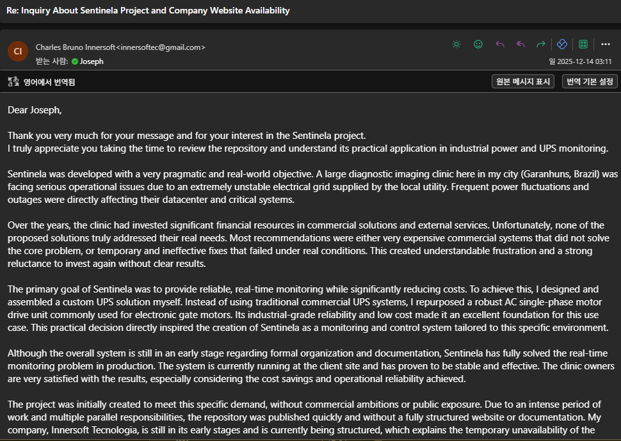Screen dimensions: 621x441
Task: Click sender name Charles Bruno Innersoft
Action: (x=76, y=47)
